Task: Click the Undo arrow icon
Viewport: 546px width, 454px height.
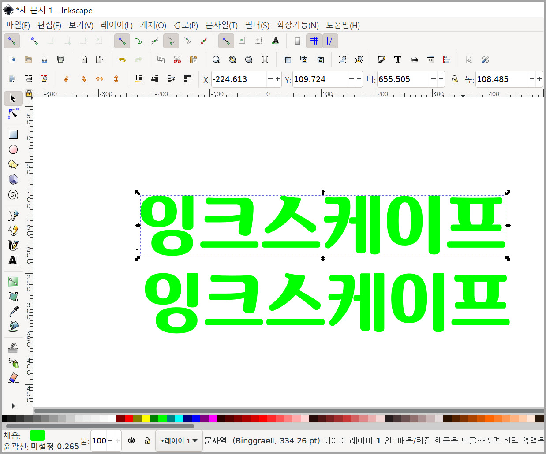Action: pyautogui.click(x=122, y=60)
